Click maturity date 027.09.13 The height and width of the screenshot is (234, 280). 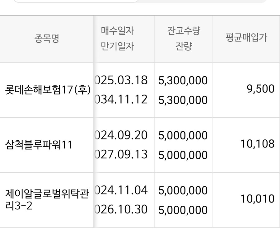pos(121,155)
